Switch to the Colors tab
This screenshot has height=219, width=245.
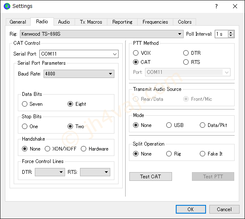[x=184, y=22]
